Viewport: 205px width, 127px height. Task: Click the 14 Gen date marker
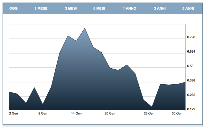(76, 114)
